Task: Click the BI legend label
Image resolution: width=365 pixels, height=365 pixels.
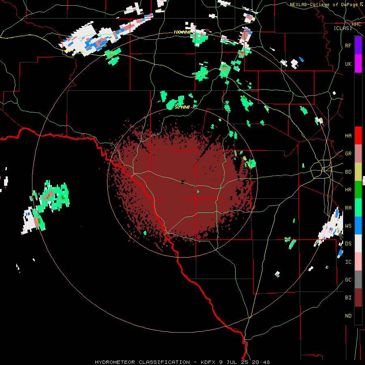Action: pyautogui.click(x=348, y=298)
